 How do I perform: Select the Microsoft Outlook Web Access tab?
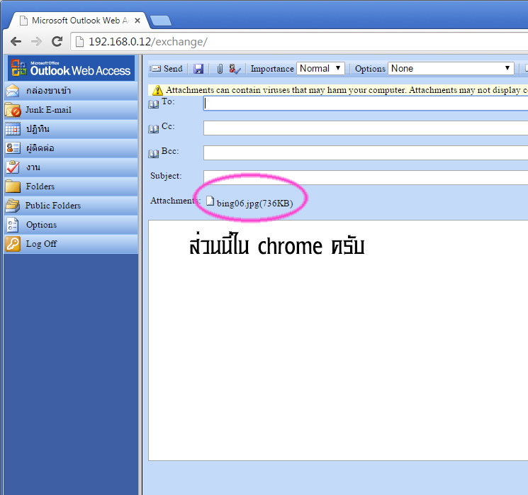(80, 21)
